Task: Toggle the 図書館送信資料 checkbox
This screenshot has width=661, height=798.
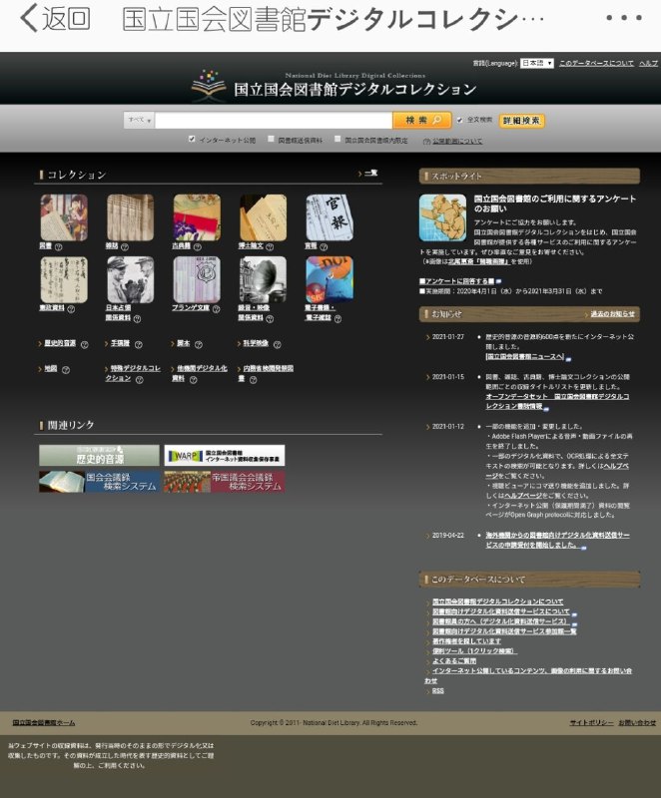Action: coord(272,139)
